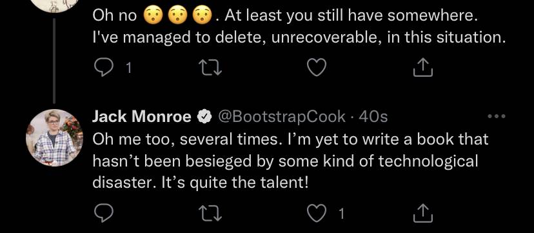
Task: Share Jack Monroe's tweet
Action: point(423,213)
